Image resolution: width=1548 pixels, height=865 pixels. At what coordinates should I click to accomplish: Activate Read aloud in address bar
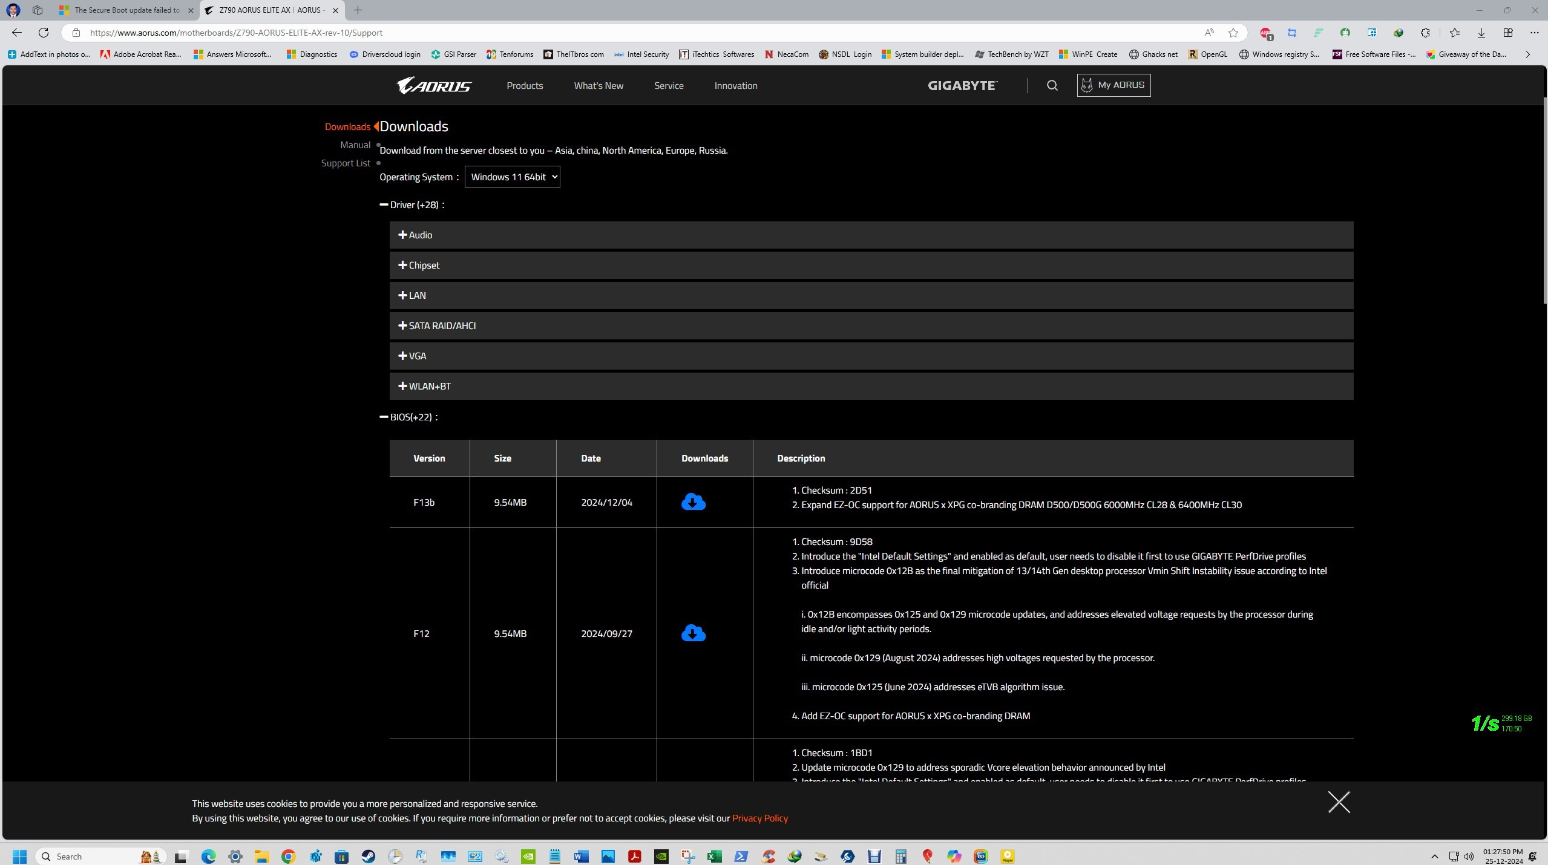click(1209, 33)
